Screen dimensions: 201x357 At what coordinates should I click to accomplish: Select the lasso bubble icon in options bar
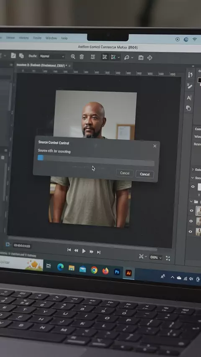[126, 58]
